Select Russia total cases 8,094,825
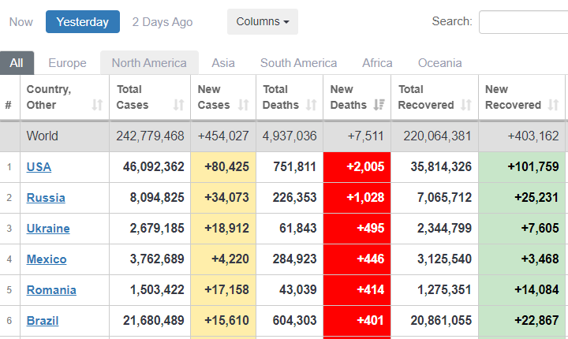The height and width of the screenshot is (339, 568). tap(157, 198)
